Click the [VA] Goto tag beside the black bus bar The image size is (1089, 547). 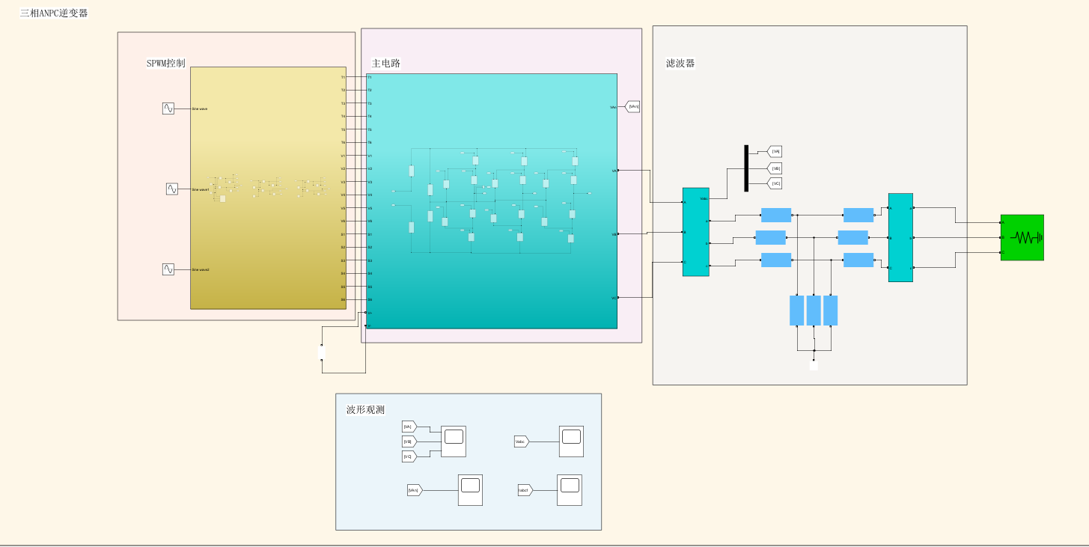tap(775, 151)
